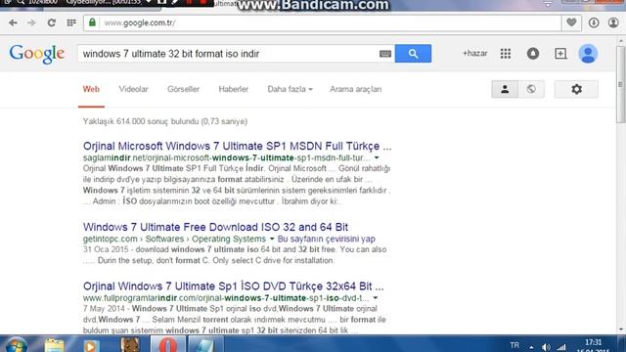The image size is (626, 352).
Task: Open the Google account avatar
Action: tap(588, 54)
